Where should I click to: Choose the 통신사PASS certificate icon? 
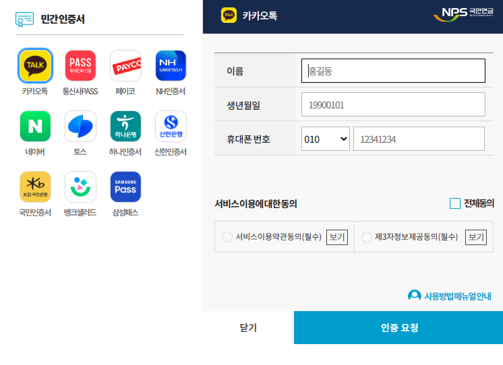(x=80, y=65)
